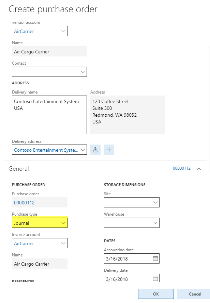Open the Vendor account dropdown
Screen dimensions: 210x303
63,31
